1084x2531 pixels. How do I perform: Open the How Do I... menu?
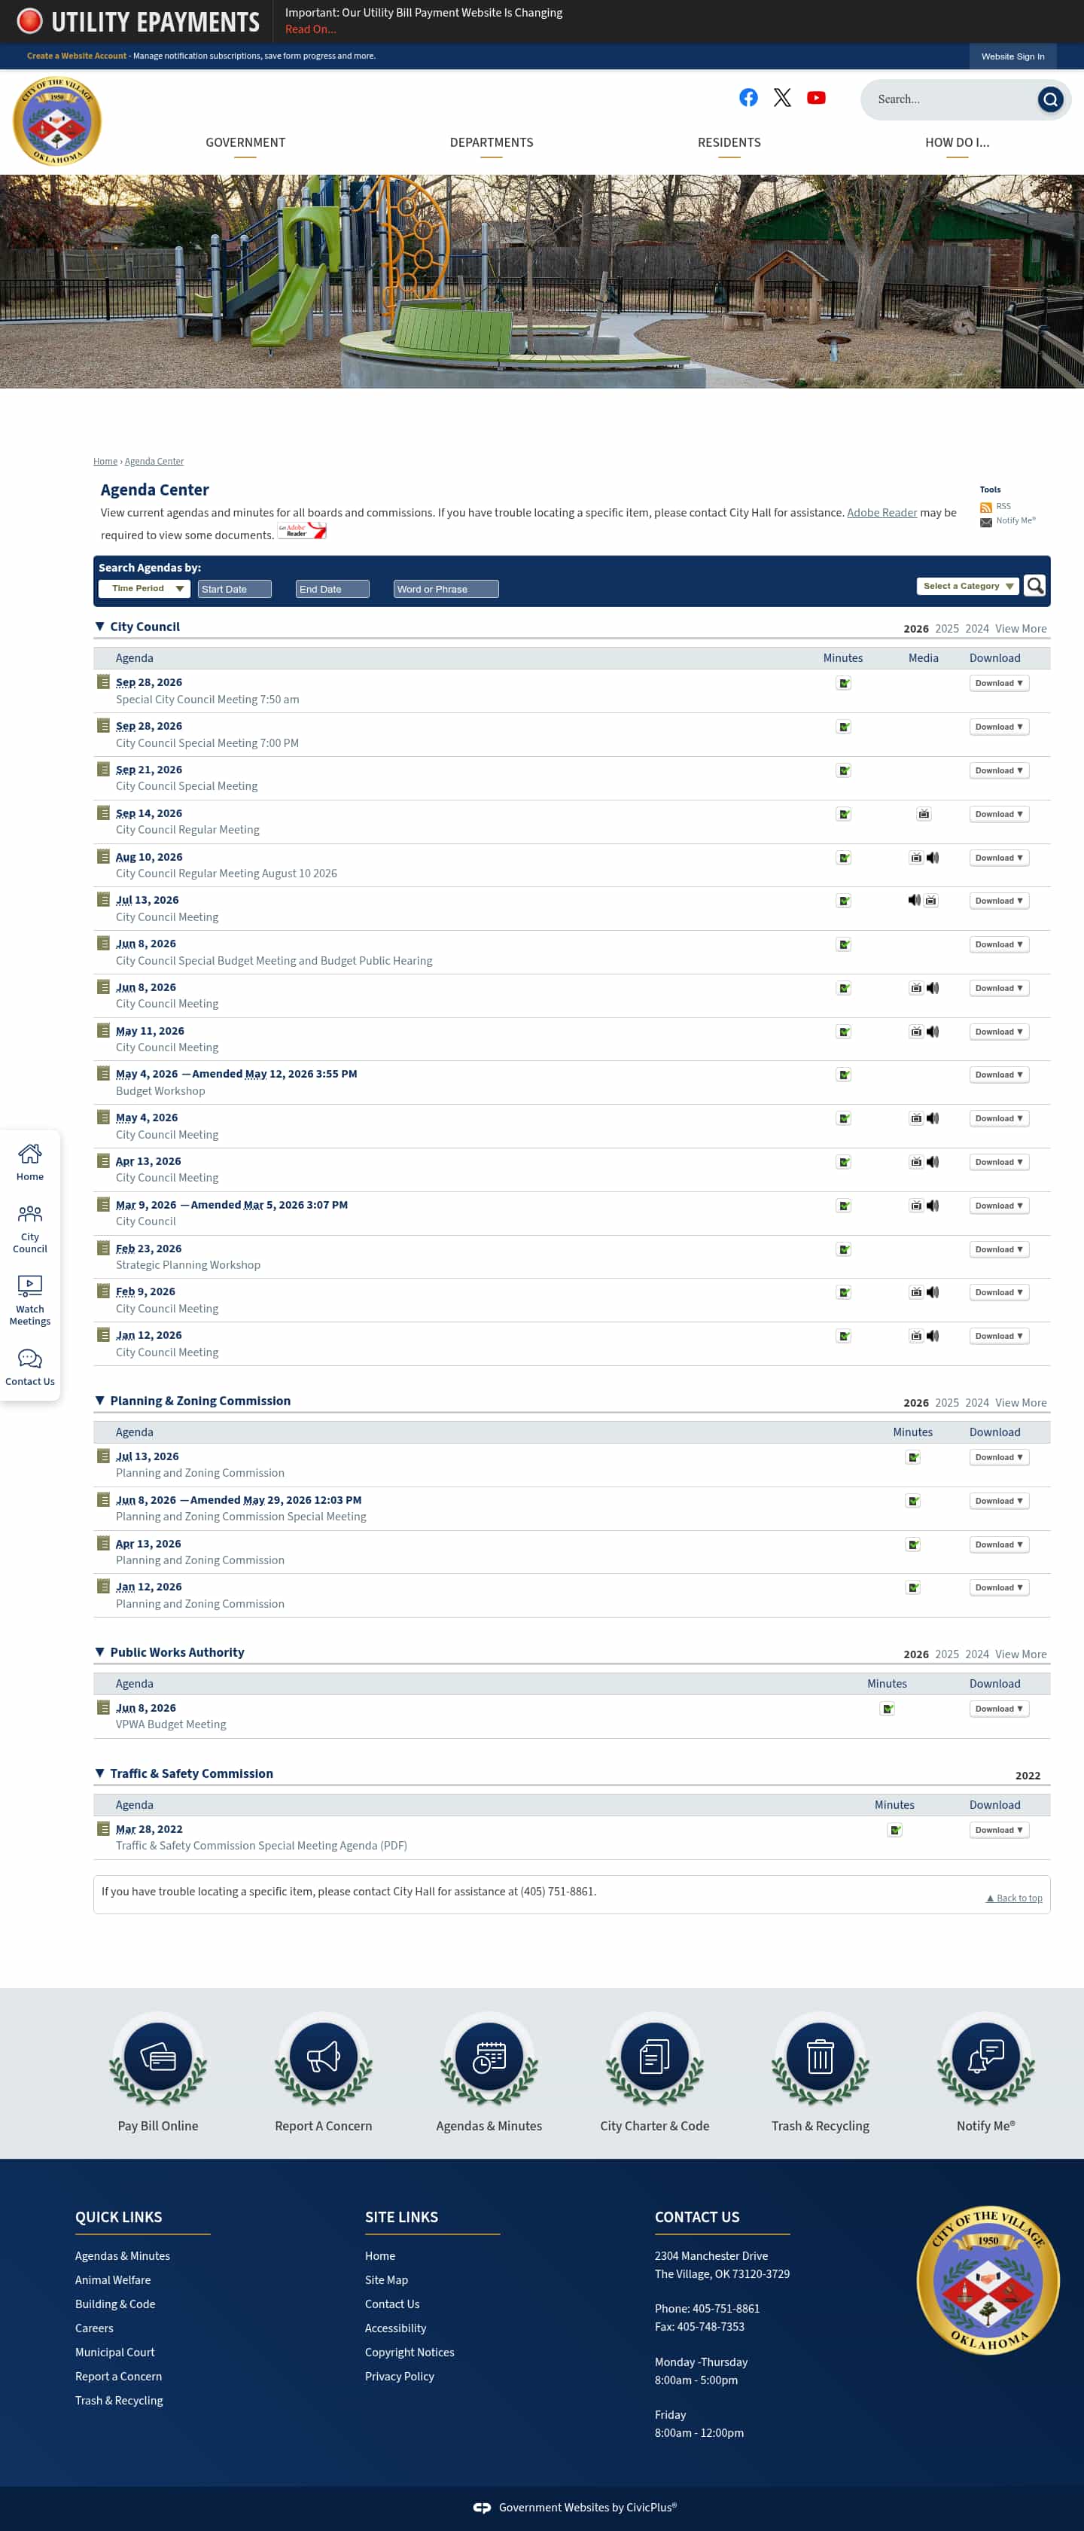click(x=956, y=143)
